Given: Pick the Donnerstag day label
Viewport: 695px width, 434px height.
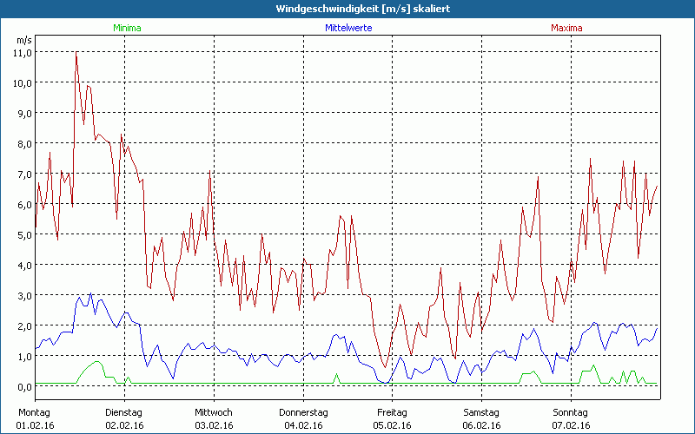Looking at the screenshot, I should point(303,412).
